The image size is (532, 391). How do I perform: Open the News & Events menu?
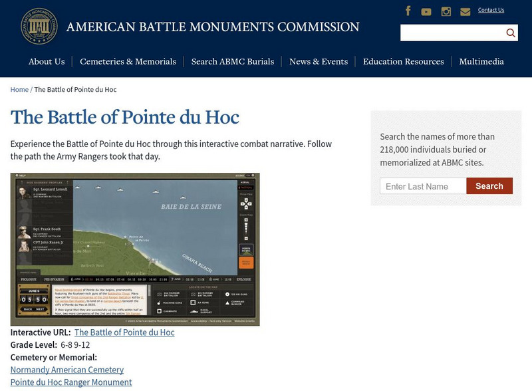318,62
